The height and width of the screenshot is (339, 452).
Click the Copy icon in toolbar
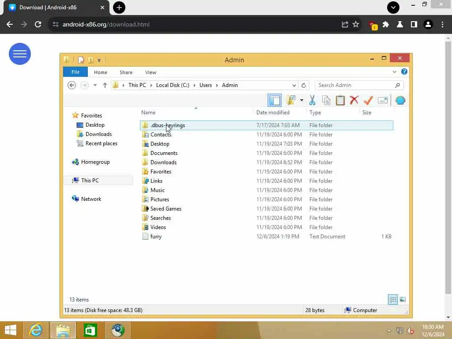pyautogui.click(x=326, y=100)
